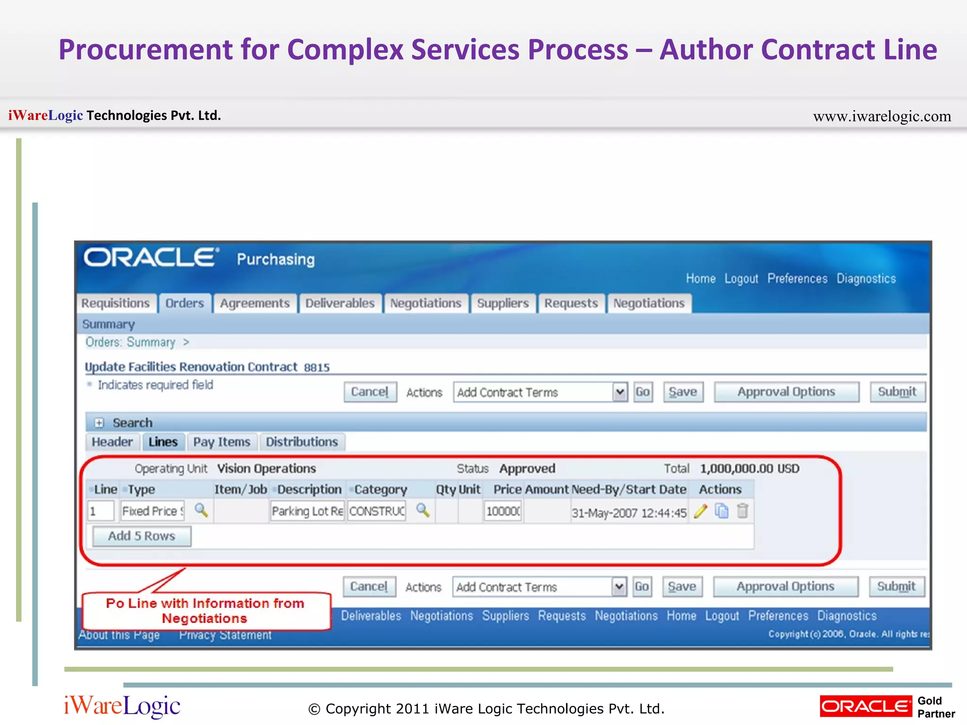This screenshot has width=967, height=725.
Task: Click the Add 5 Rows button
Action: coord(142,537)
